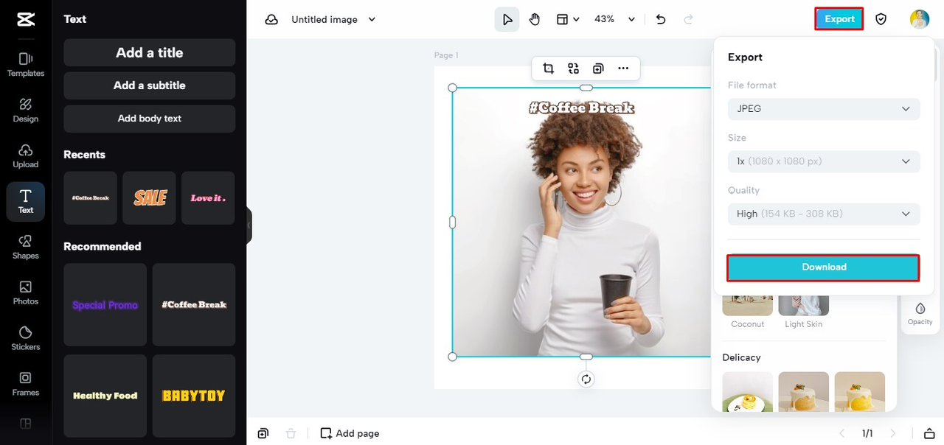Select the #Coffee Break text on canvas

click(581, 108)
